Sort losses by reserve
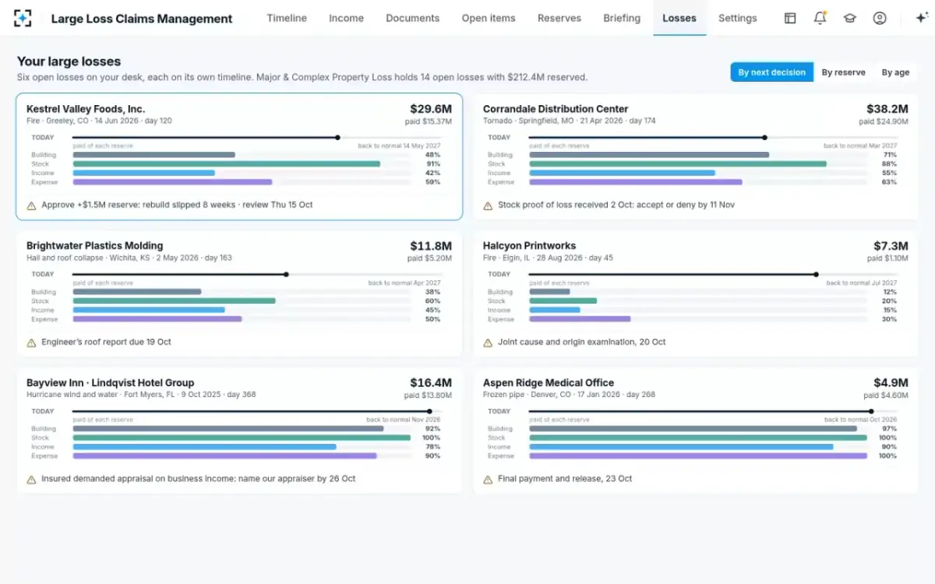Image resolution: width=935 pixels, height=584 pixels. click(843, 72)
